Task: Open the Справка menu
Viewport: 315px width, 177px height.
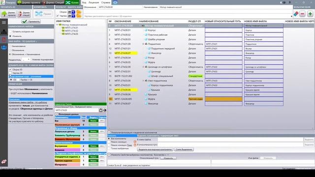Action: click(106, 2)
